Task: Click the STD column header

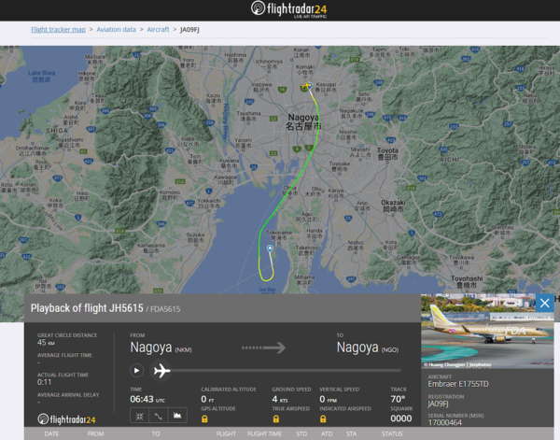Action: pyautogui.click(x=301, y=433)
